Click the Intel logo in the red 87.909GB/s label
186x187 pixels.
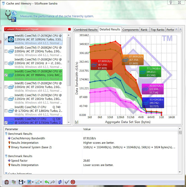click(x=94, y=65)
